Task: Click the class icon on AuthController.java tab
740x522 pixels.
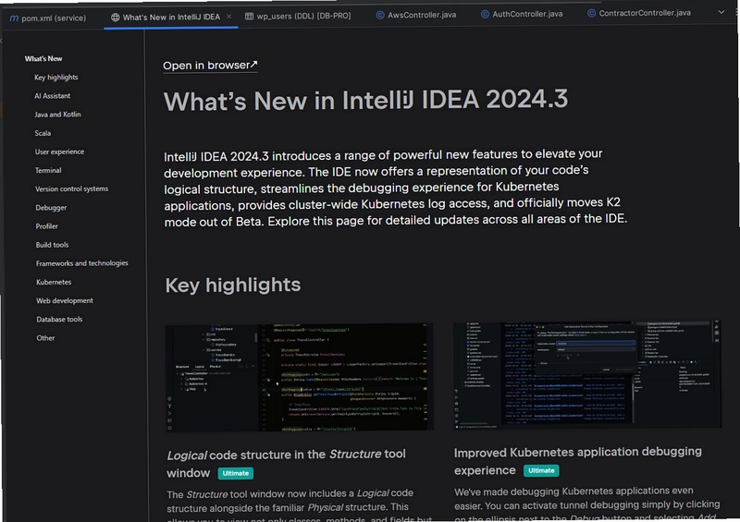Action: pos(485,14)
